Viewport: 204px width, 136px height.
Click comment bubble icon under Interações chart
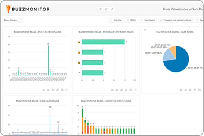tap(112, 90)
